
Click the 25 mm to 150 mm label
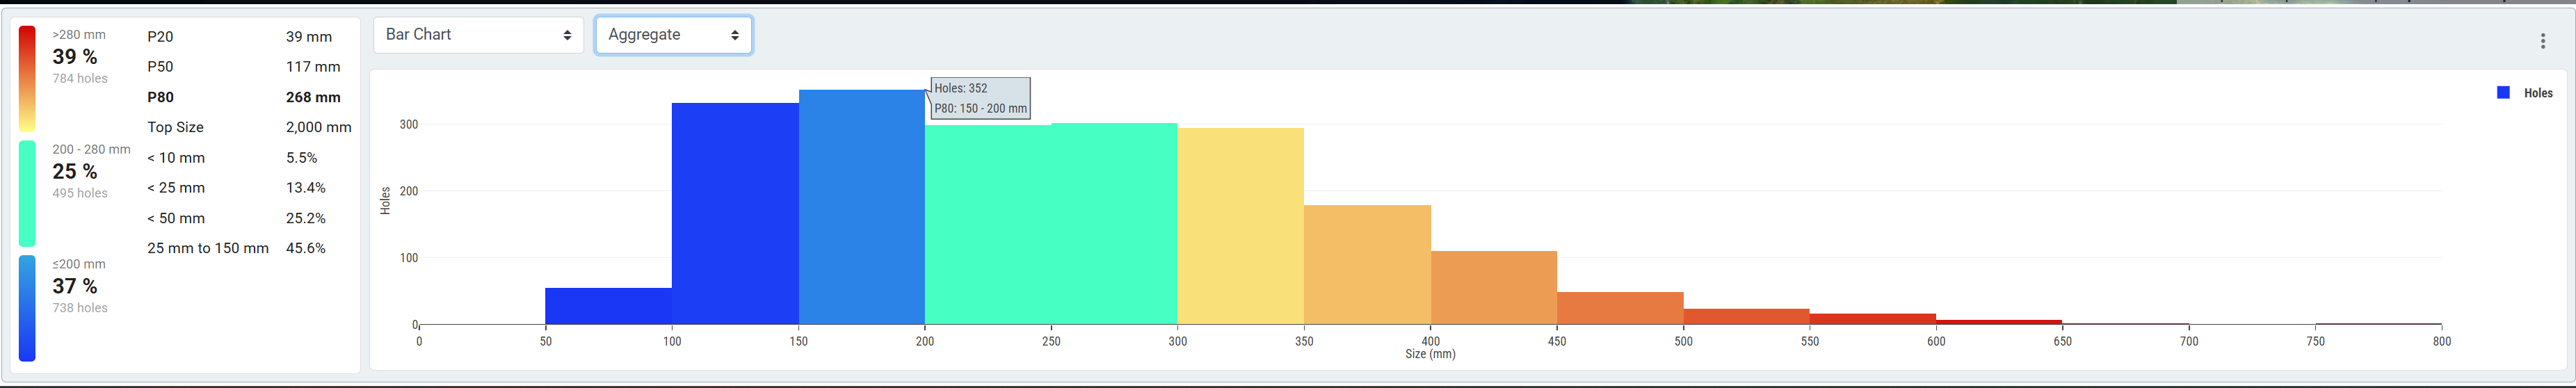click(x=208, y=248)
